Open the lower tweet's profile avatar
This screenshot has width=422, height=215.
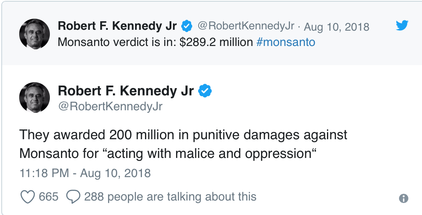point(35,97)
